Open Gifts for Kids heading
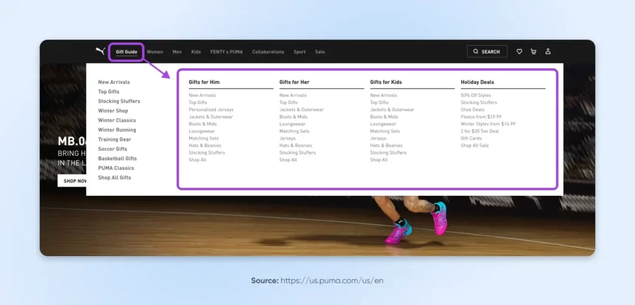Viewport: 635px width, 305px height. pos(386,82)
